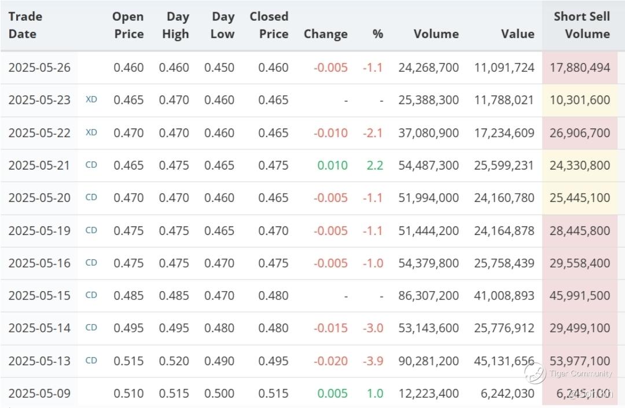Click the yellow-shaded 10,301,600 short sell cell

point(580,100)
